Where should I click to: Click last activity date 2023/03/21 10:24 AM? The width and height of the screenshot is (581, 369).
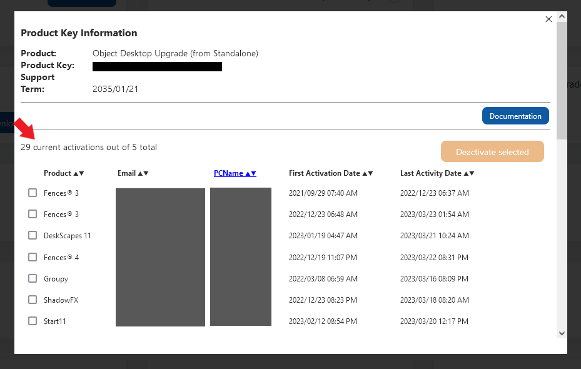435,236
